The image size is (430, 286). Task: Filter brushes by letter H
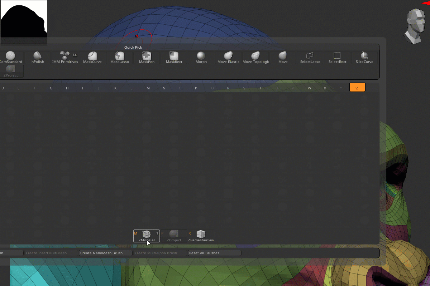click(x=67, y=88)
